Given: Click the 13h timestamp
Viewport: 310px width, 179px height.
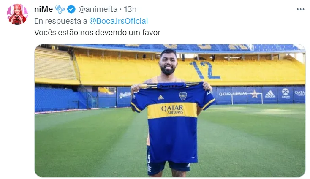Looking at the screenshot, I should click(130, 9).
